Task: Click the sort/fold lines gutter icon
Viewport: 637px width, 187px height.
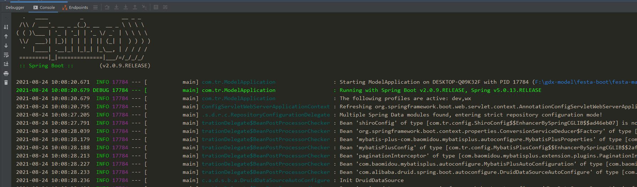Action: (6, 27)
